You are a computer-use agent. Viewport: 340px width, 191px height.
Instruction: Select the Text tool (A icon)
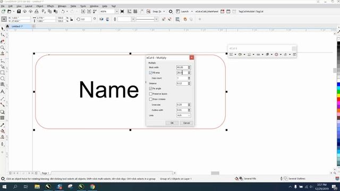(3, 92)
